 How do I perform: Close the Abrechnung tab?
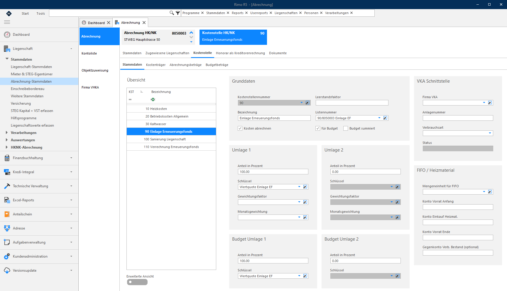click(144, 23)
